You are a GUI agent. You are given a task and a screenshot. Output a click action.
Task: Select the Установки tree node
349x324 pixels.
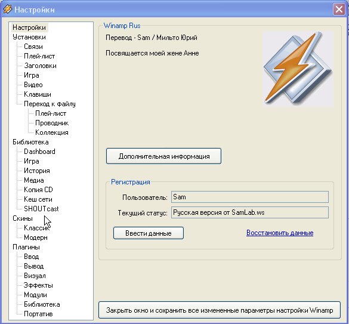(29, 37)
